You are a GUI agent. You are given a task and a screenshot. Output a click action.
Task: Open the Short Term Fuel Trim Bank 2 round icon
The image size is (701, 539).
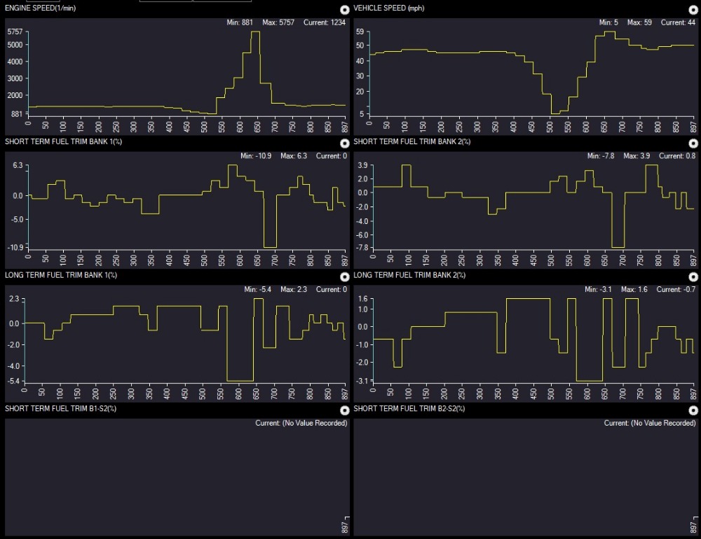[x=693, y=143]
